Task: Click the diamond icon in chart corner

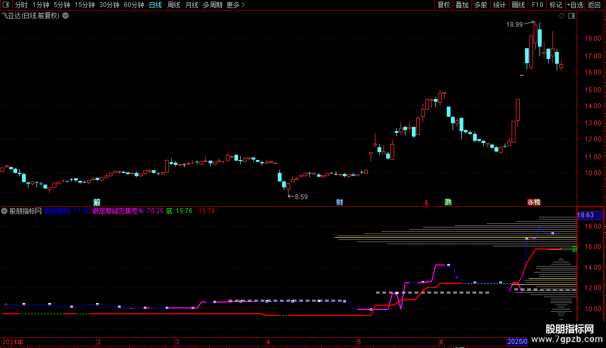Action: pos(562,16)
